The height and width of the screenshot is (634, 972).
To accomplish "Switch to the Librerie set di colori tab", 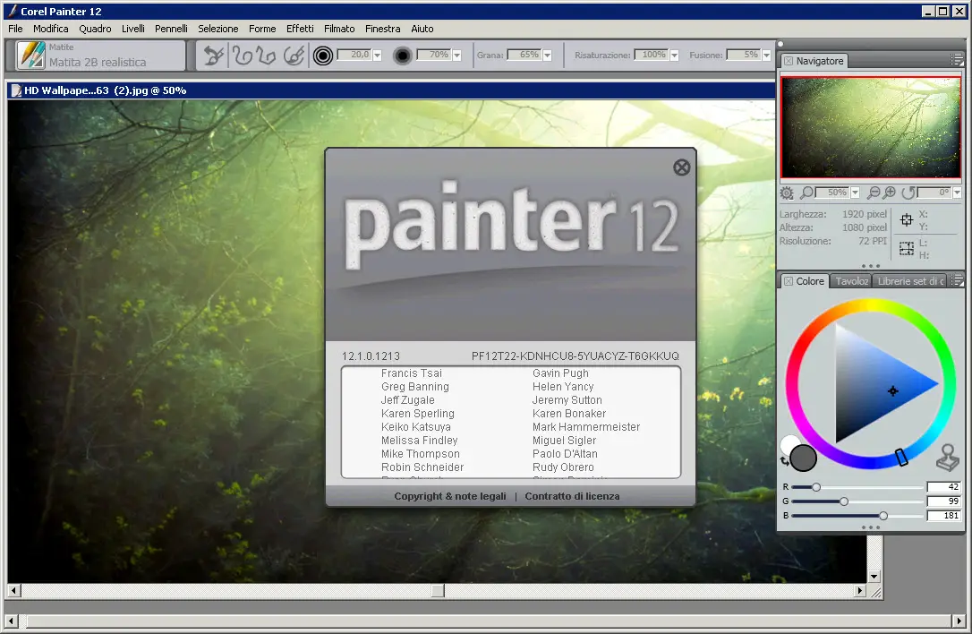I will pyautogui.click(x=910, y=281).
